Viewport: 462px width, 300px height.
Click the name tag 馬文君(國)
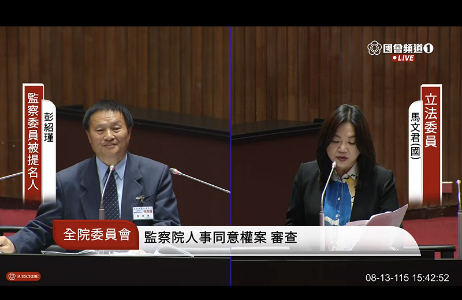tap(415, 136)
